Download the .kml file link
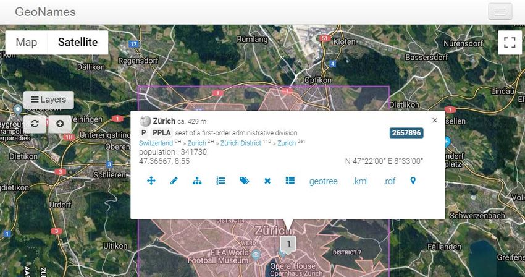Screen dimensions: 525x277 [360, 181]
